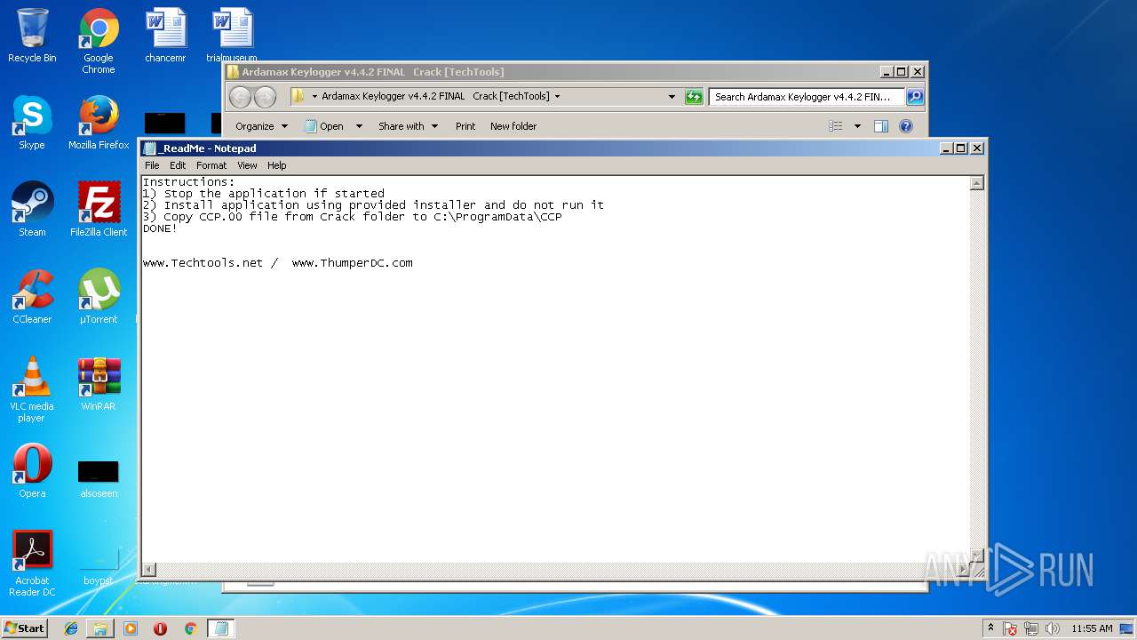The width and height of the screenshot is (1137, 640).
Task: Click the Notepad horizontal scrollbar left arrow
Action: [149, 570]
